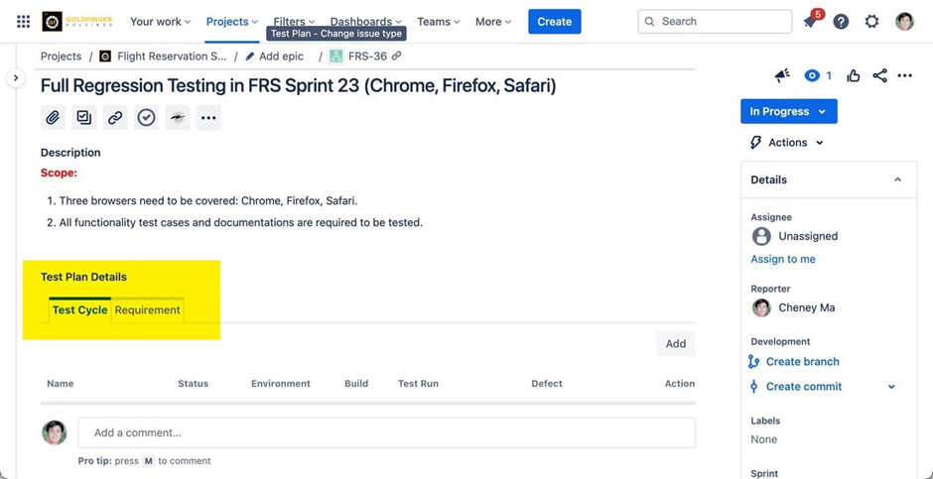Open the settings gear icon
Image resolution: width=933 pixels, height=479 pixels.
pos(871,22)
